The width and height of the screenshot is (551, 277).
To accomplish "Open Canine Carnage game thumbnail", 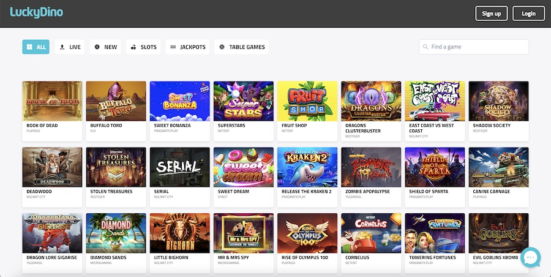I will click(498, 167).
